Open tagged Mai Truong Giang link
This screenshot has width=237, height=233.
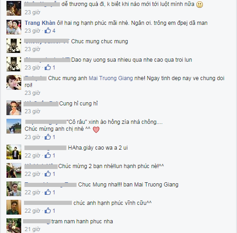111,78
